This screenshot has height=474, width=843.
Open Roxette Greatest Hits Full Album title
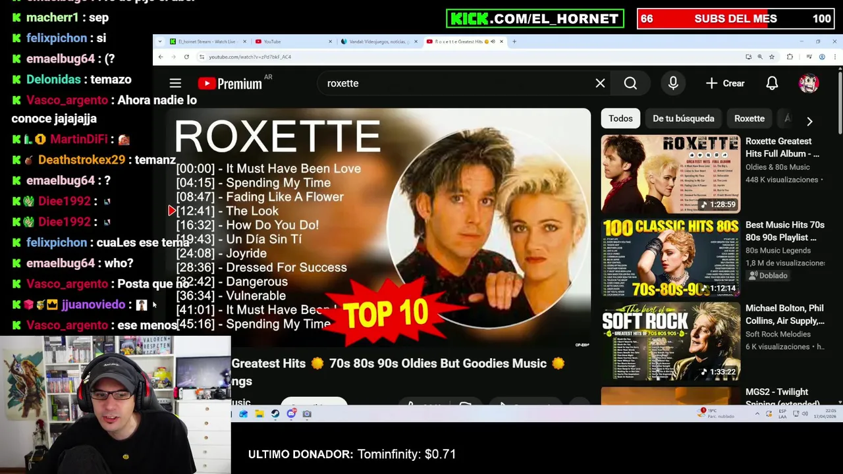[782, 147]
